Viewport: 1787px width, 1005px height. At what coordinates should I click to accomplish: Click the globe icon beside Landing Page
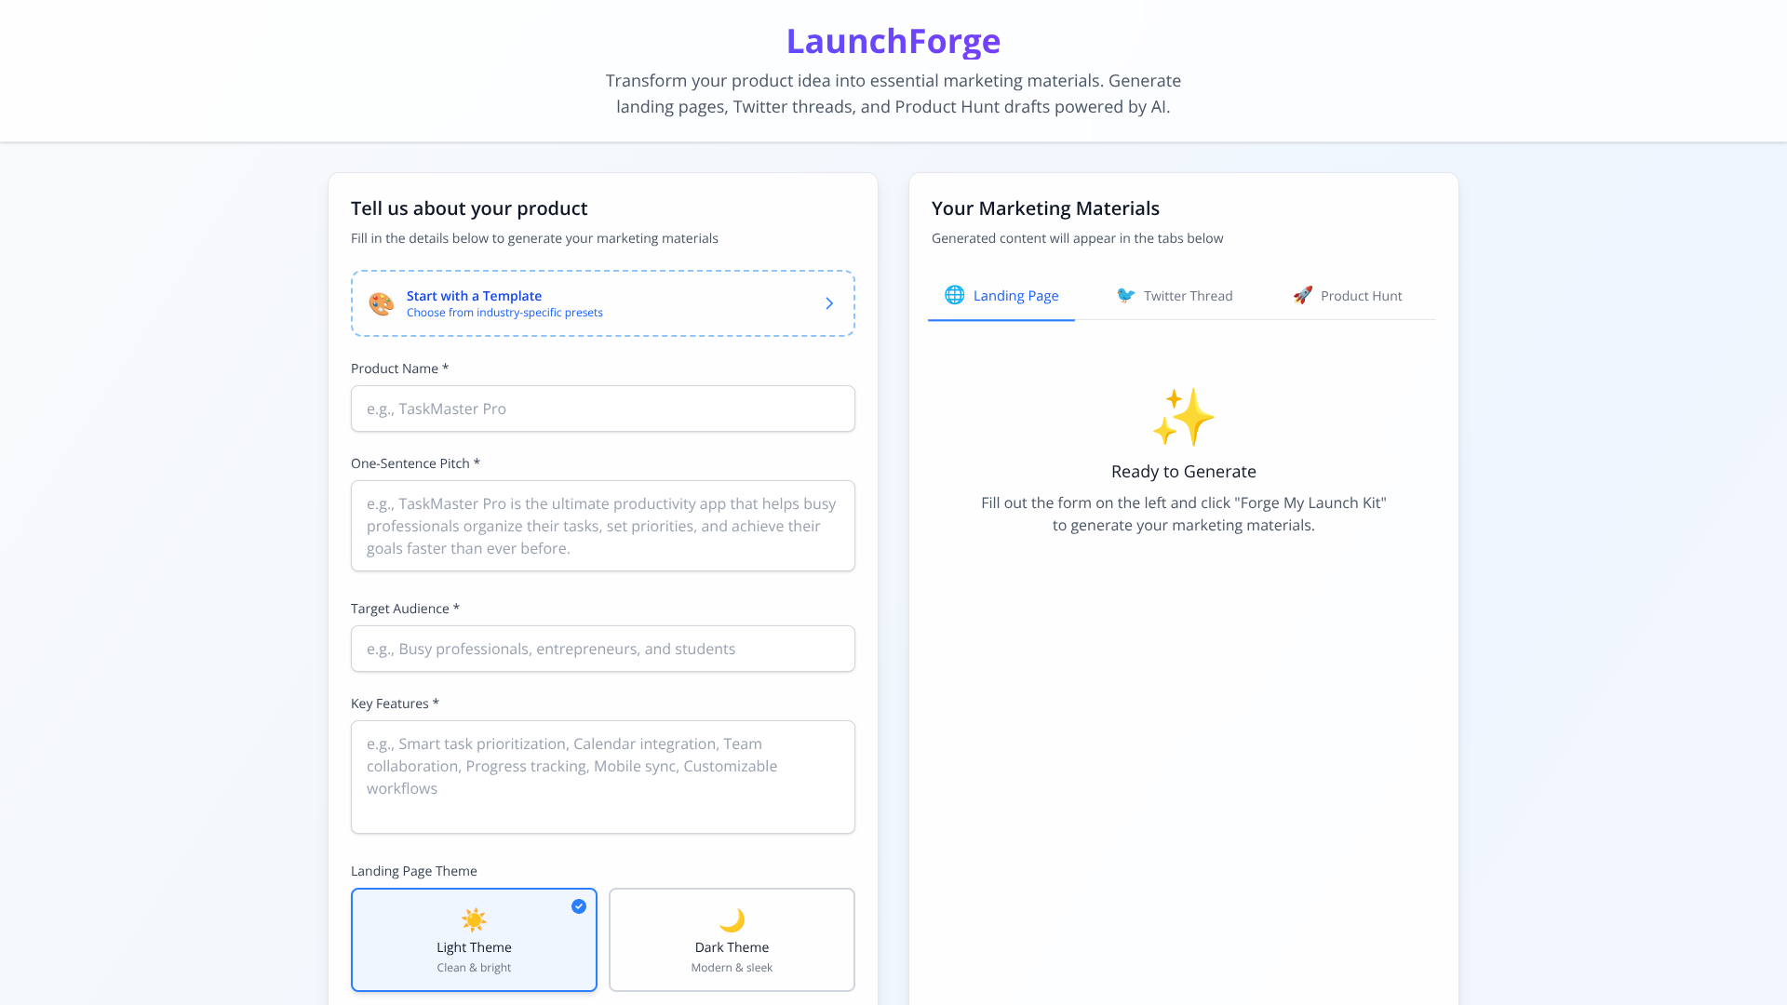pos(954,295)
